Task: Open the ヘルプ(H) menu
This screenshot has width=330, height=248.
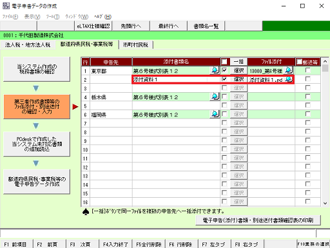Action: pos(102,17)
